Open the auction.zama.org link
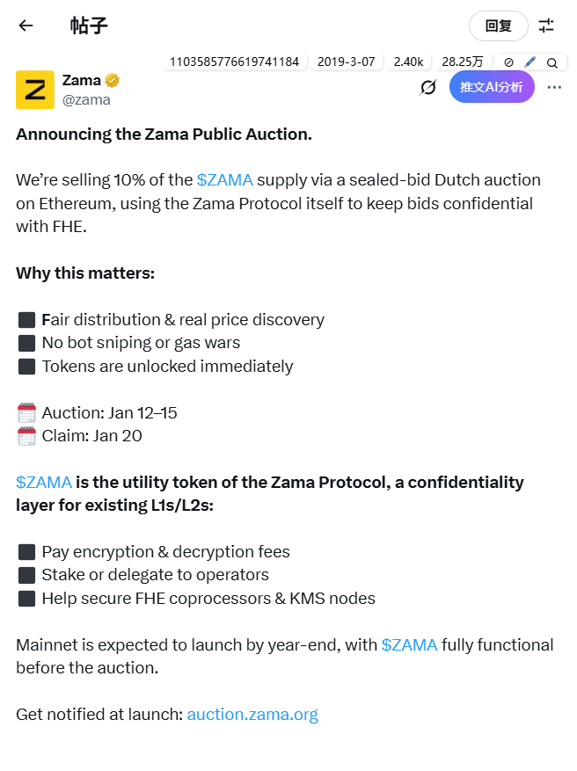This screenshot has width=577, height=771. point(252,715)
